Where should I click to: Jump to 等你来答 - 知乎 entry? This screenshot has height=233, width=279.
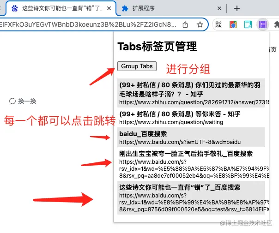point(191,117)
